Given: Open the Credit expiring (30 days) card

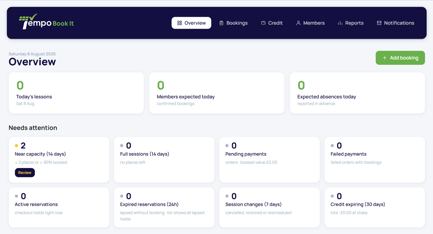Looking at the screenshot, I should tap(375, 208).
